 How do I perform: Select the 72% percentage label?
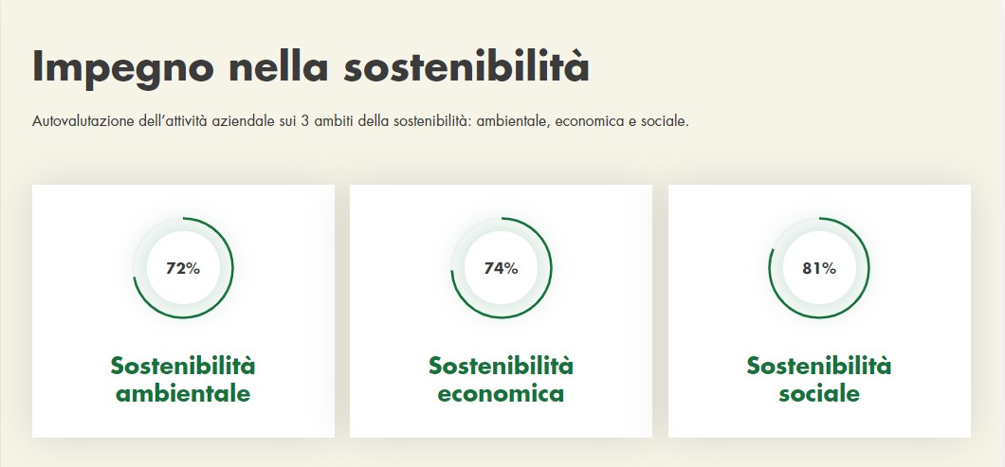point(183,268)
